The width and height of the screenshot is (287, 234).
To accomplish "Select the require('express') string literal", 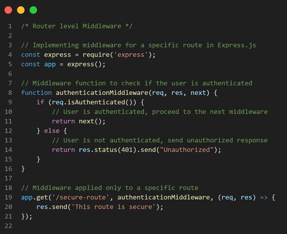I will (x=131, y=55).
